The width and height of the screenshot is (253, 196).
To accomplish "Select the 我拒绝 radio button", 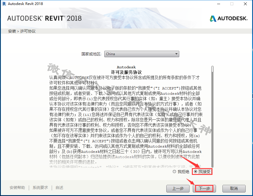I will (x=174, y=172).
